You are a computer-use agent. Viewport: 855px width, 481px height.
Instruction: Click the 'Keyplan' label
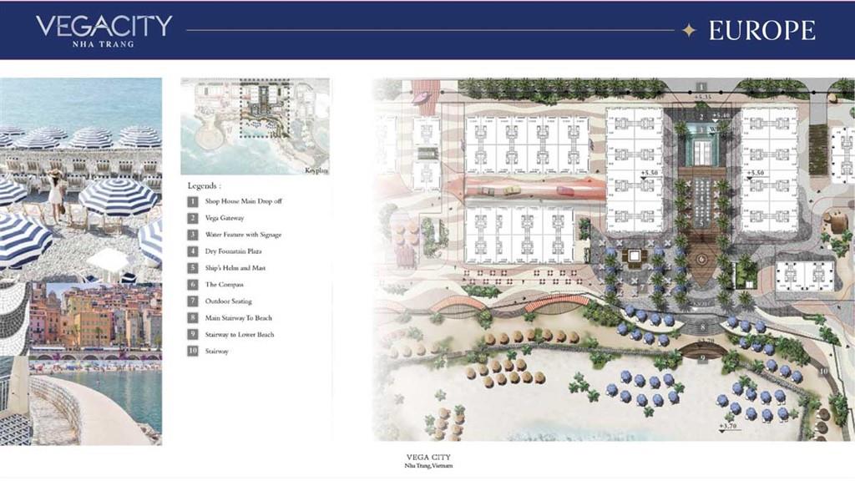click(316, 170)
